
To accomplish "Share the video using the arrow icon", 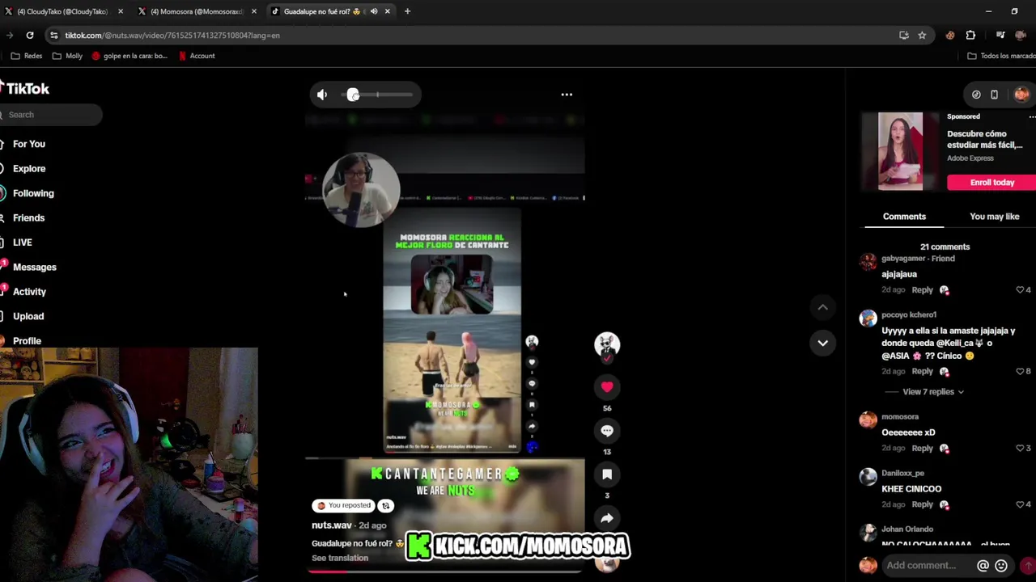I will point(607,518).
